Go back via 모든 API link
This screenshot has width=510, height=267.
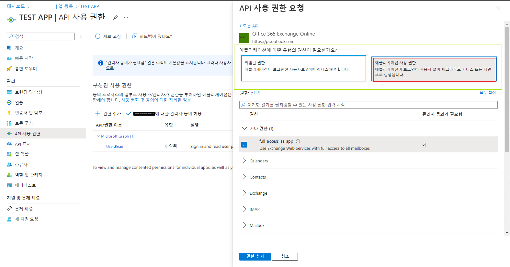click(x=249, y=26)
